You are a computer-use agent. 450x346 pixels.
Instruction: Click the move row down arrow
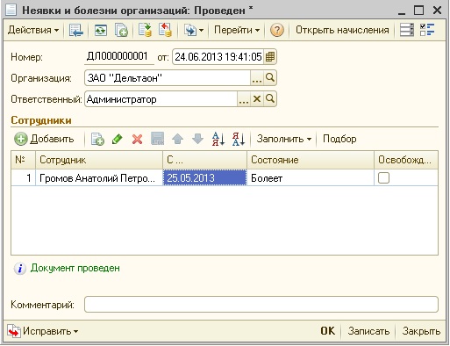197,139
